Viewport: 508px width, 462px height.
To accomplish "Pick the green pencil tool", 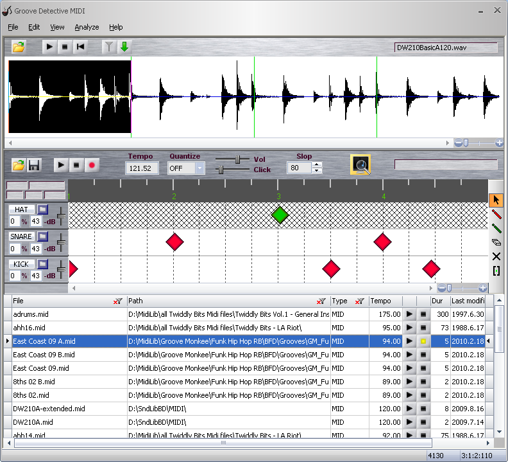I will coord(496,228).
